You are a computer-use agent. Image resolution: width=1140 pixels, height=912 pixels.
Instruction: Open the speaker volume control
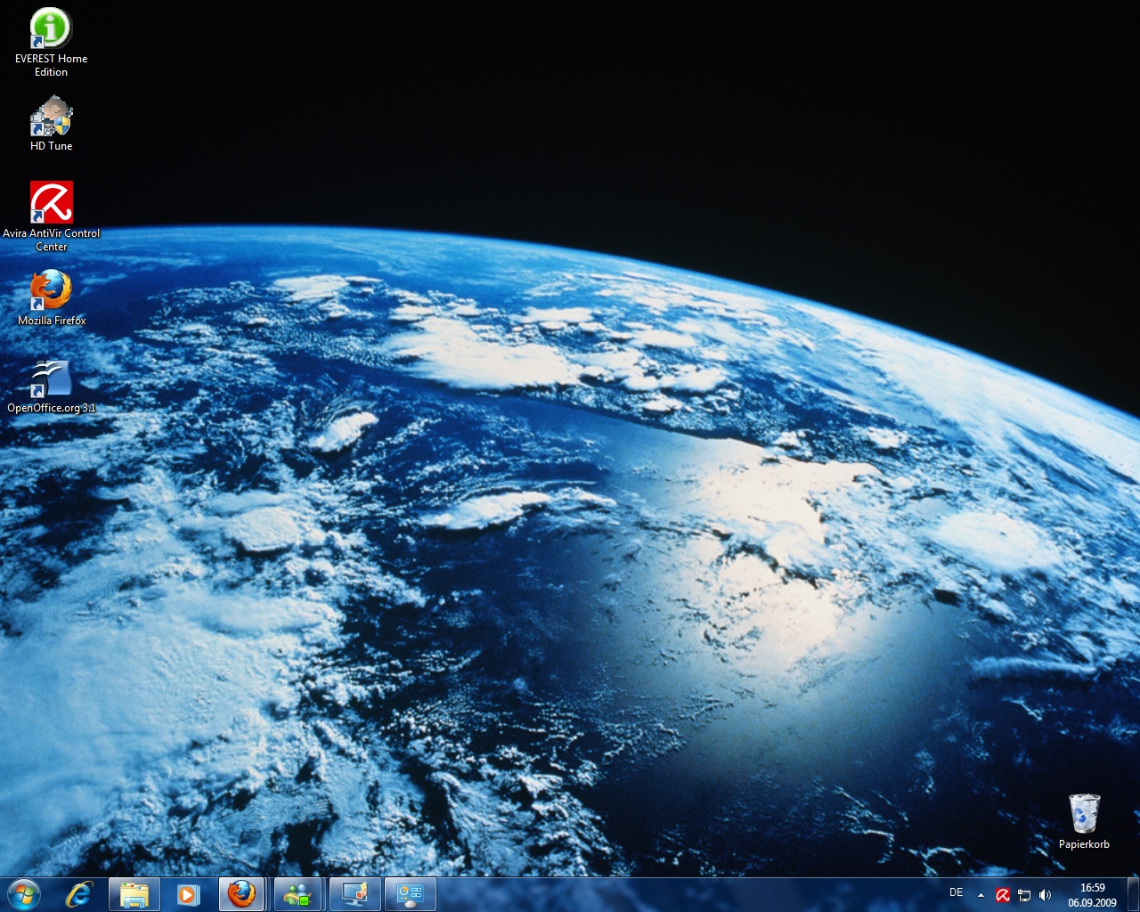coord(1046,895)
